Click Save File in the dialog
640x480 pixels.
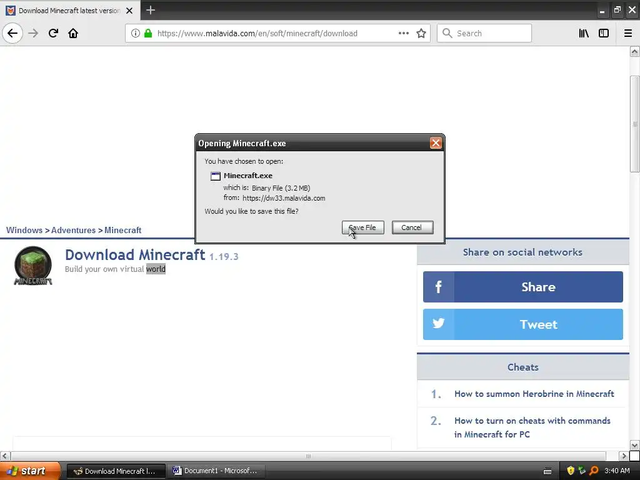pos(363,227)
